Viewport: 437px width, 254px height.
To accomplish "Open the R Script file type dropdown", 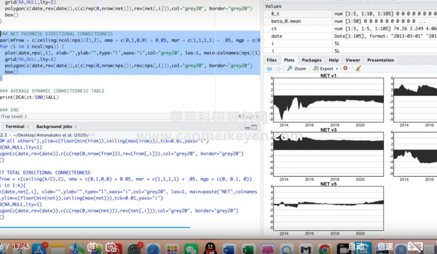I will coord(248,116).
